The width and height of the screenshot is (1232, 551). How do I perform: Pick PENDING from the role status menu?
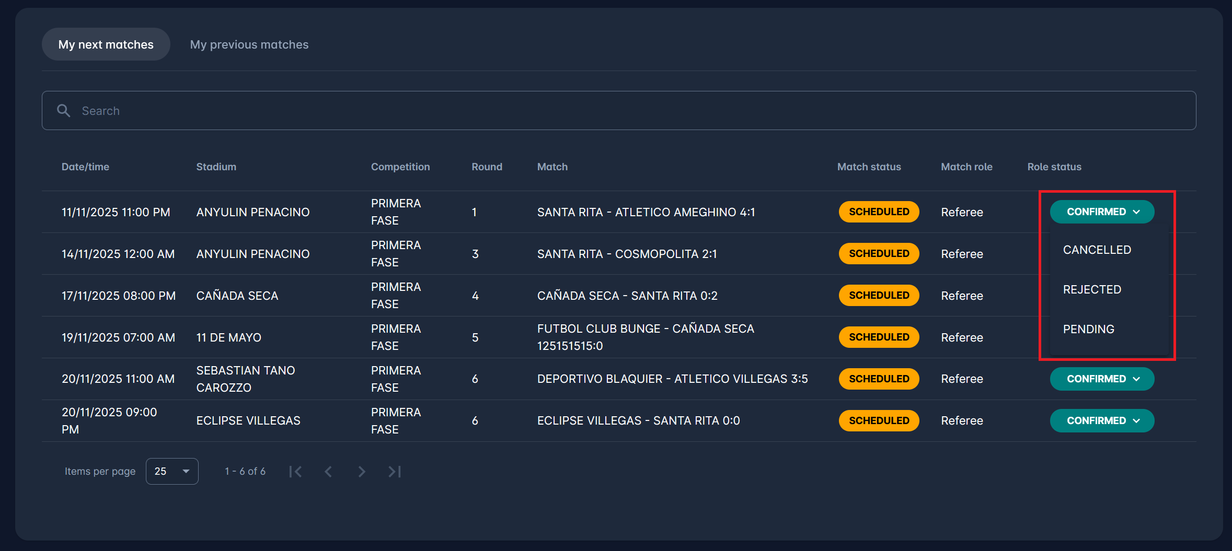(x=1088, y=330)
